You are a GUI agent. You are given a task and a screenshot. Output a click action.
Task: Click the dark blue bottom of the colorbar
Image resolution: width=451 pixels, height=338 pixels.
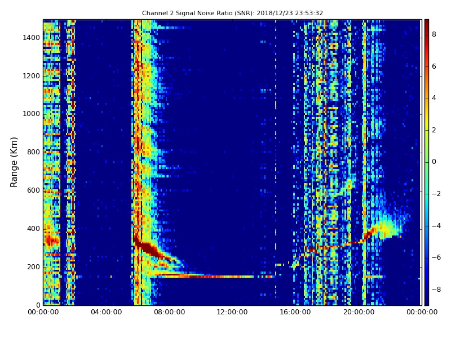(427, 299)
